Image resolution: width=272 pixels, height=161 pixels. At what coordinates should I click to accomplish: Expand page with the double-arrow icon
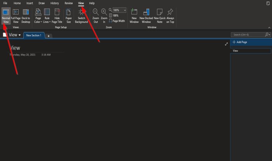226,44
